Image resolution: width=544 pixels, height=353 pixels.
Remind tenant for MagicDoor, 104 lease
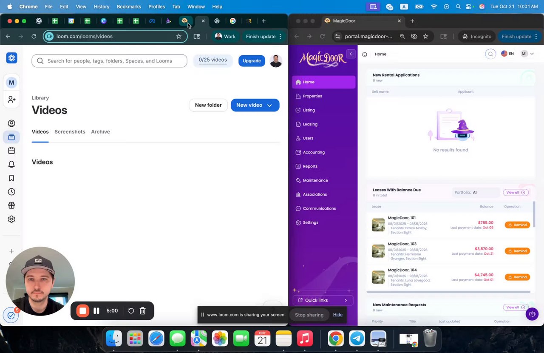click(x=517, y=277)
